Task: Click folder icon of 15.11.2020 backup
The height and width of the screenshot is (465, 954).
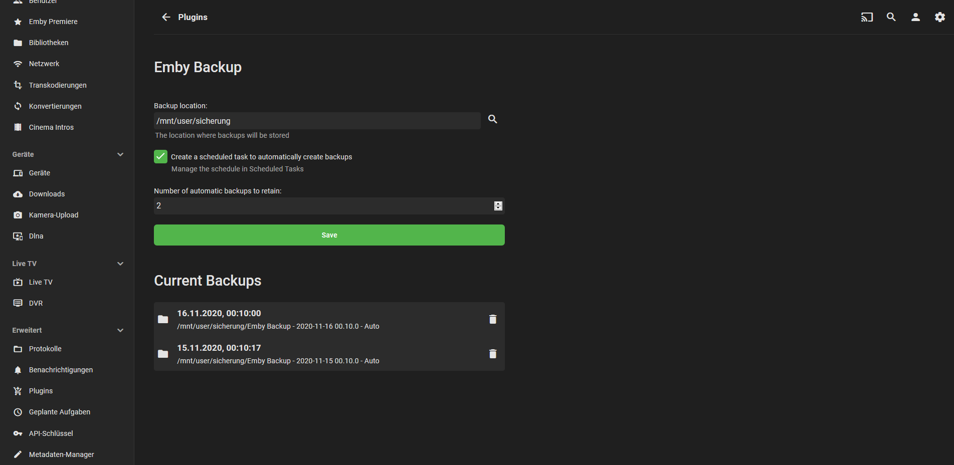Action: coord(163,354)
